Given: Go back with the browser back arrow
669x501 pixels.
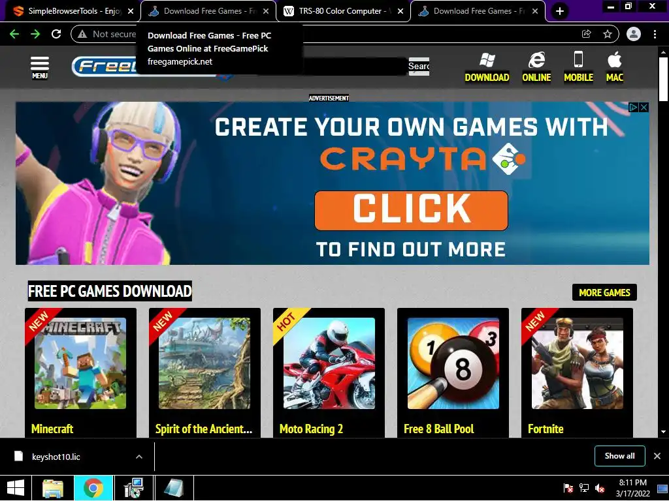Looking at the screenshot, I should tap(14, 34).
